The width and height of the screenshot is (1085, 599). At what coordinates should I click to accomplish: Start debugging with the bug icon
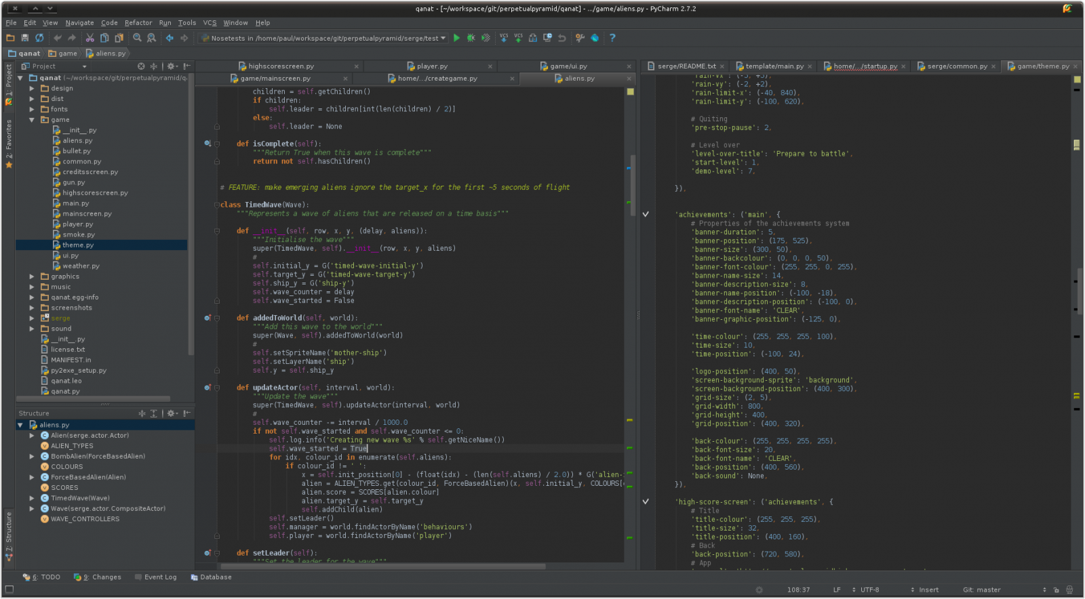tap(471, 38)
